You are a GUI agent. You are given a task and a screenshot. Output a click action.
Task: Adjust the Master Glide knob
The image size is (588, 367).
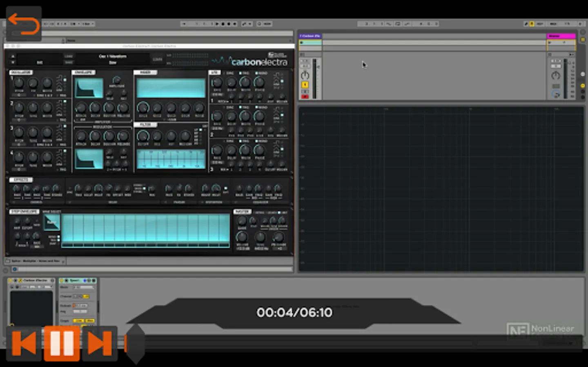242,221
